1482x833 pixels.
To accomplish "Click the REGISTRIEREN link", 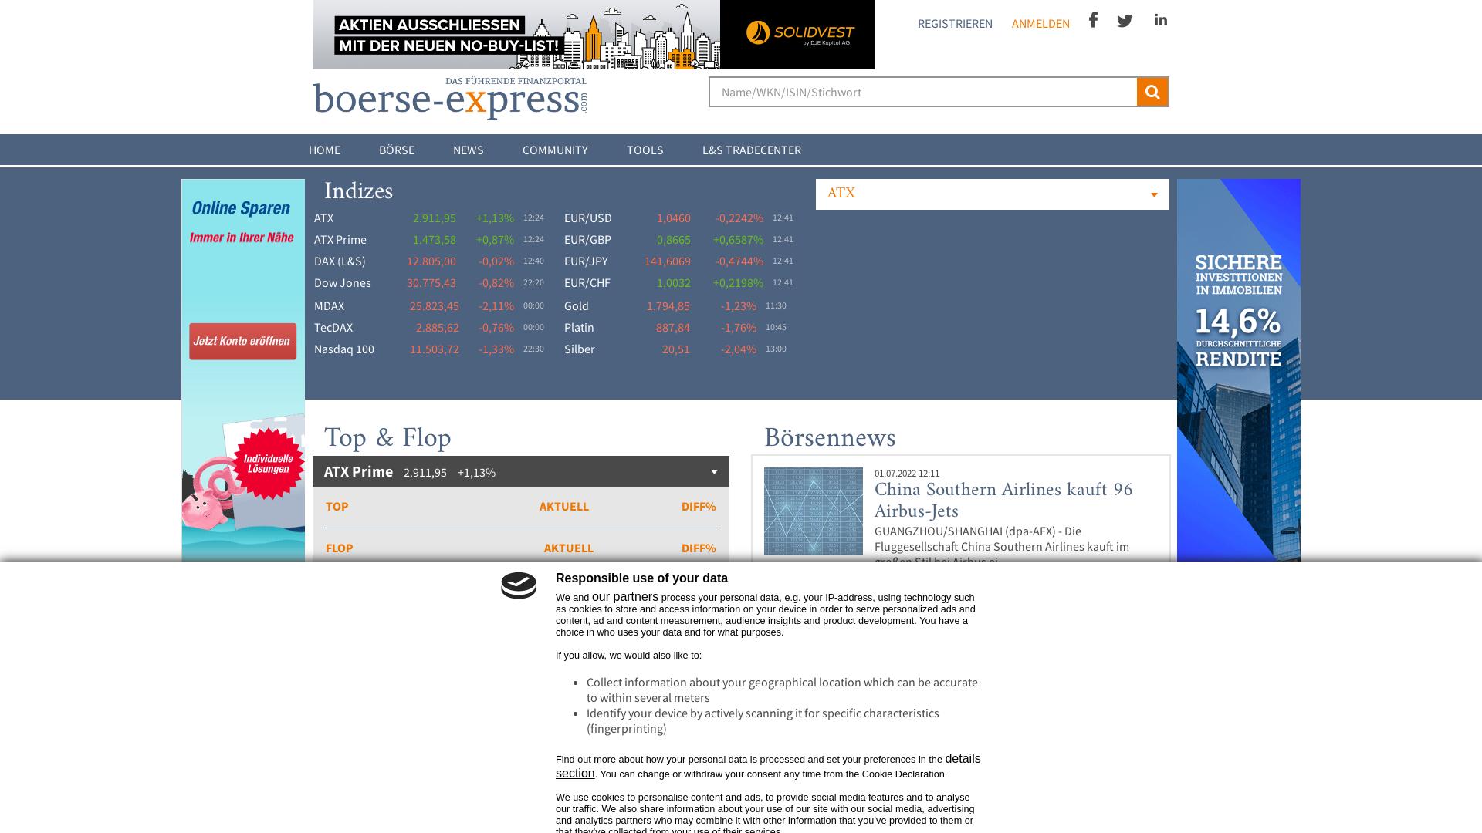I will (x=955, y=24).
